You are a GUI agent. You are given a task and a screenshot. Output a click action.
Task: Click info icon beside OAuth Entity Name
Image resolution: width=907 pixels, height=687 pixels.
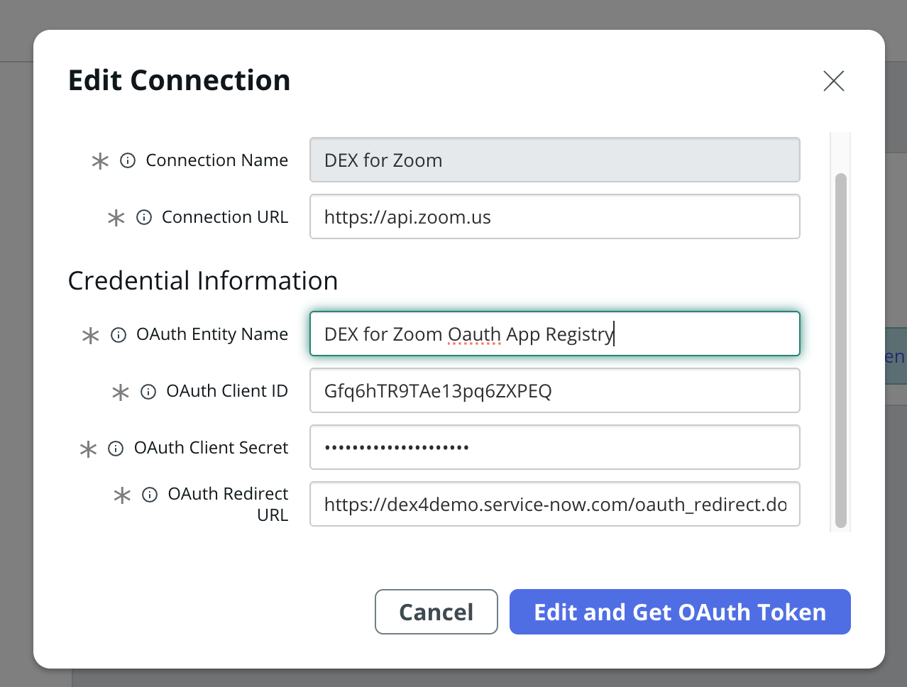(x=119, y=334)
